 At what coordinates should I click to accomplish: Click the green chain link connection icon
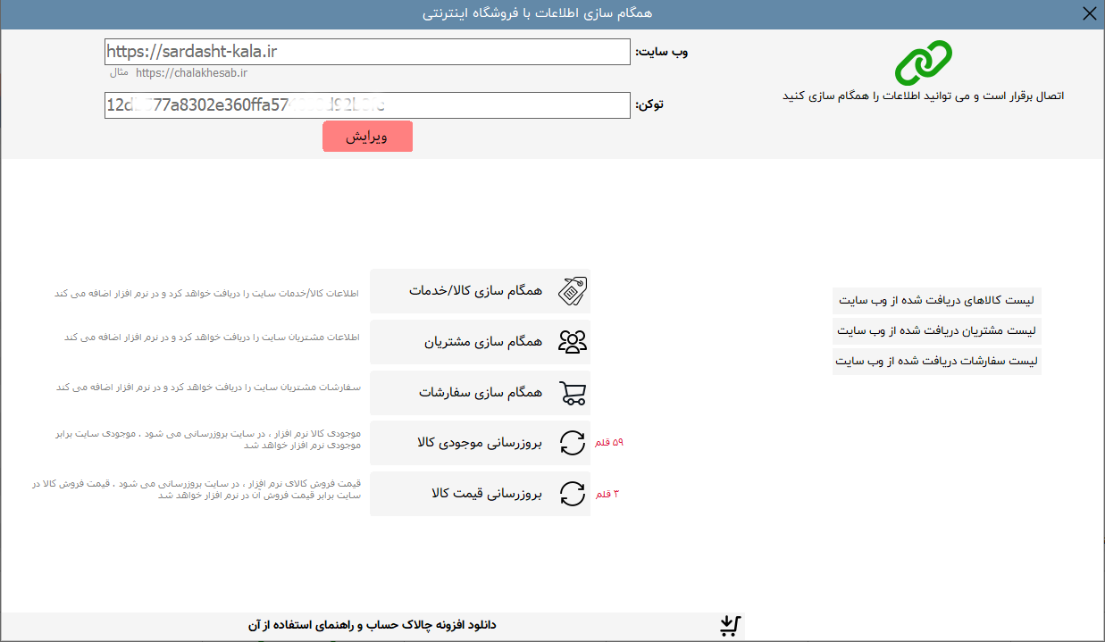(x=924, y=63)
